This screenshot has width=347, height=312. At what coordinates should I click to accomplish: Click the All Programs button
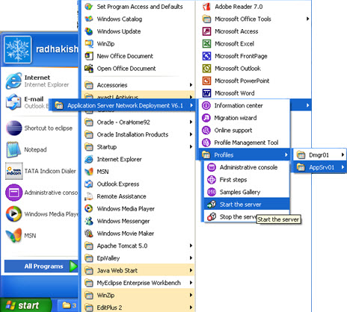[41, 266]
